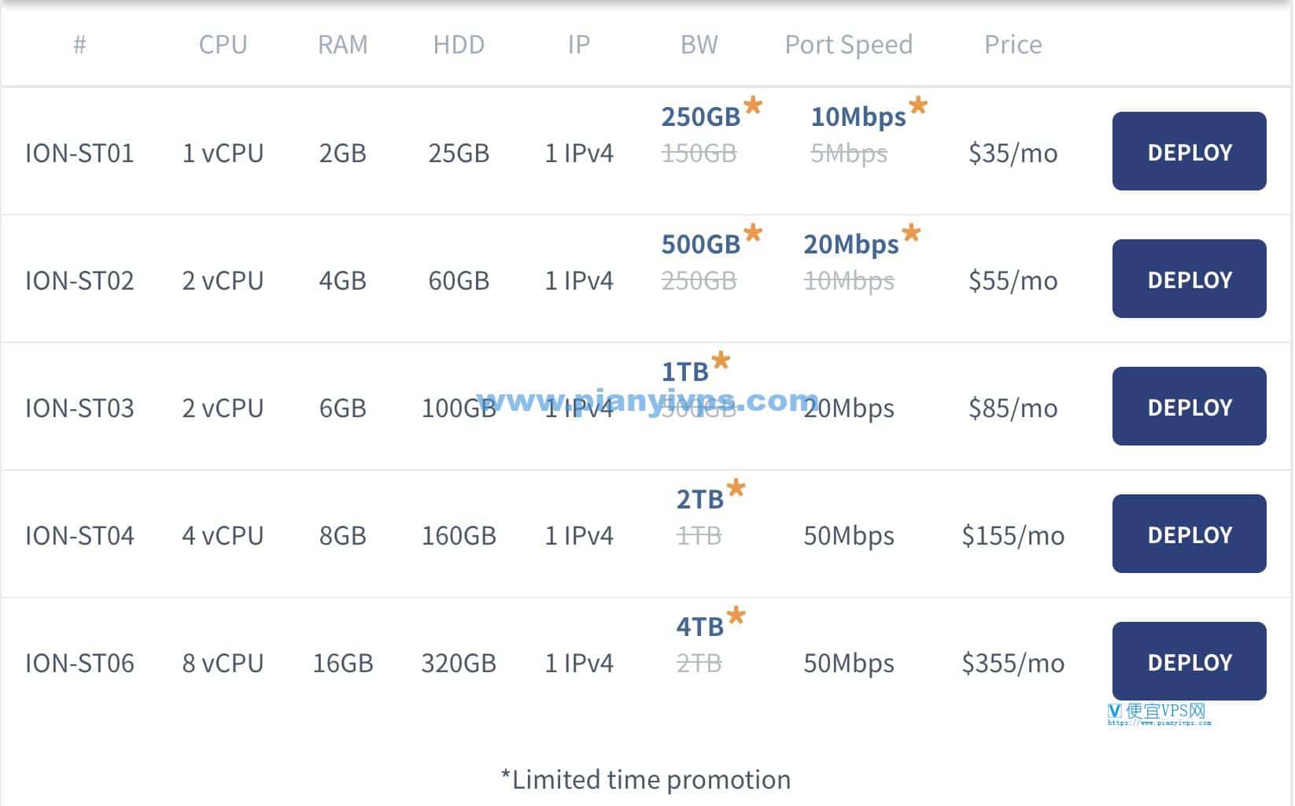The image size is (1295, 806).
Task: Select the ION-ST04 plan name
Action: click(x=79, y=535)
